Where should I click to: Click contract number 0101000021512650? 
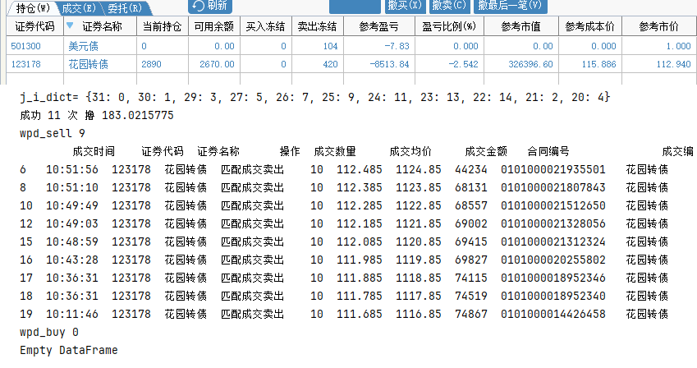click(x=553, y=205)
